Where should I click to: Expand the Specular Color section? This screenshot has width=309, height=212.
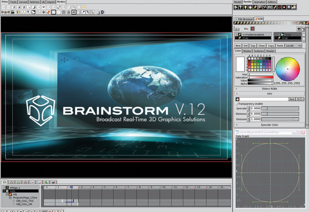tap(269, 125)
